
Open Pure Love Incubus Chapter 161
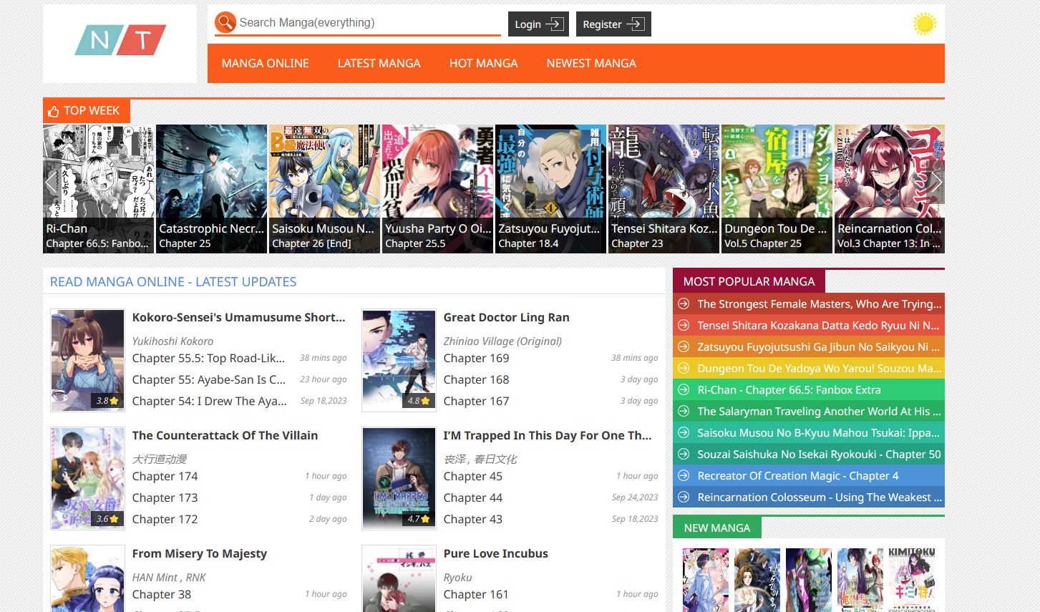pos(475,594)
